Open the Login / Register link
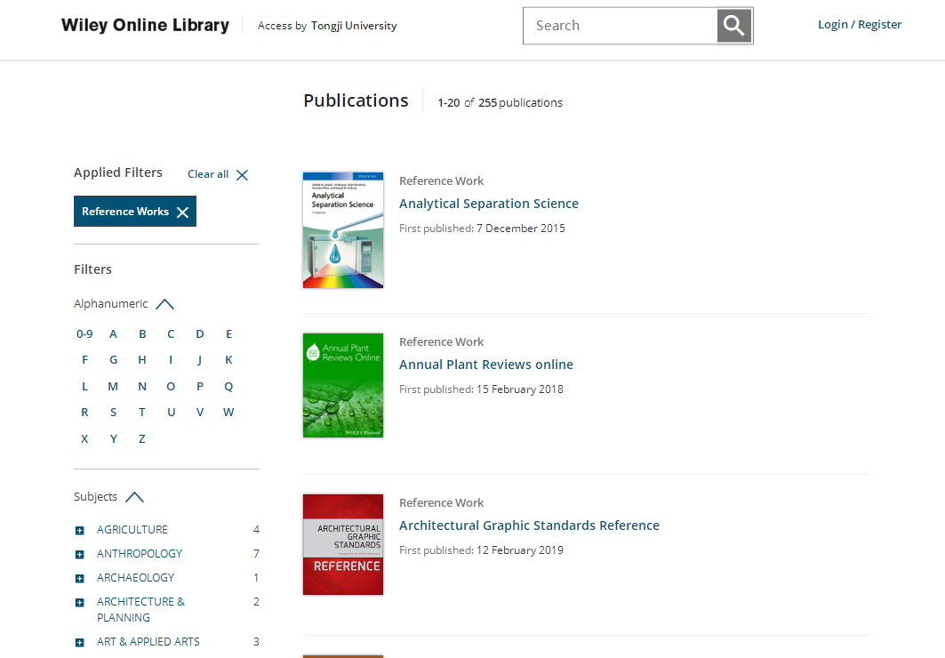945x658 pixels. (x=860, y=25)
